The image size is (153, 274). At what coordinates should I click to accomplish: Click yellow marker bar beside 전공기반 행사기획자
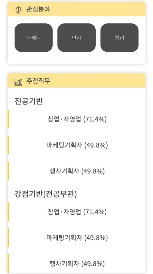8,171
